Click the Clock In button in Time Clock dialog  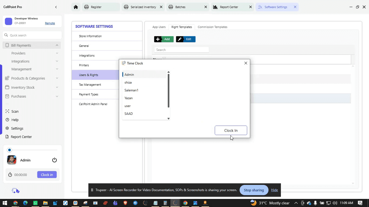tap(231, 130)
